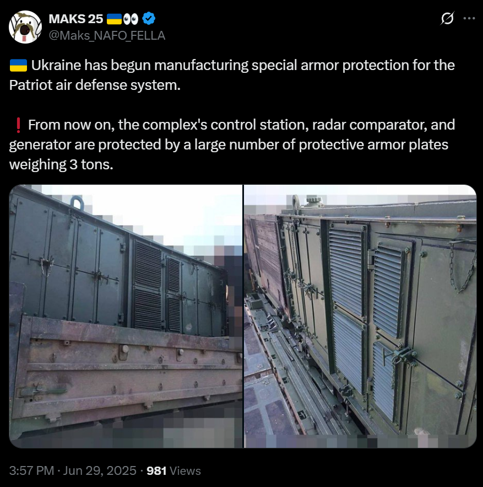Open MAKS 25 profile avatar
This screenshot has width=483, height=487.
[25, 27]
